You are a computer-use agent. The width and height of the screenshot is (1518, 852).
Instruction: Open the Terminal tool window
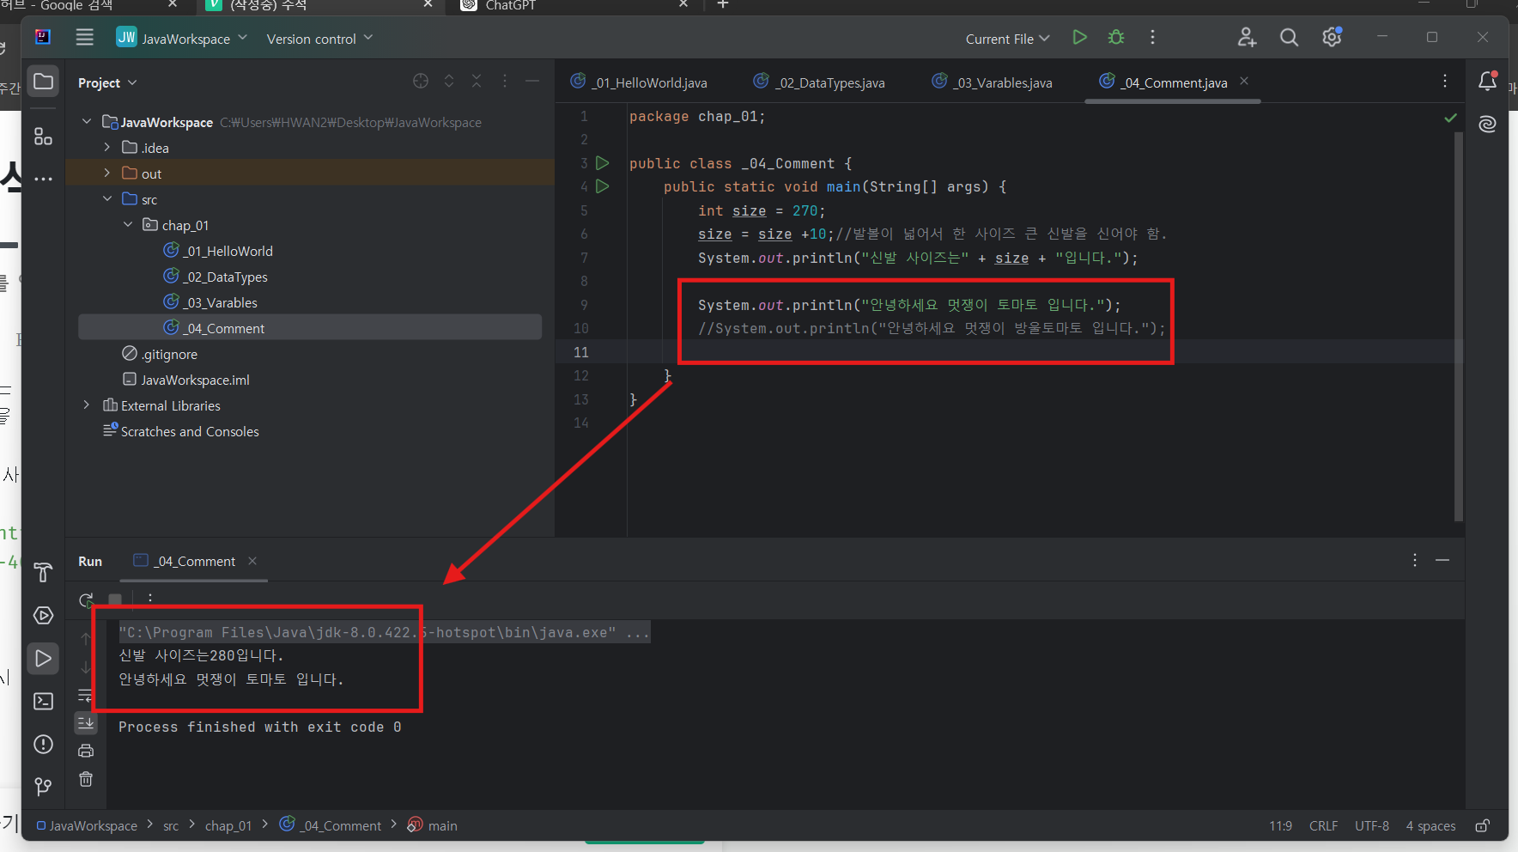pos(43,702)
